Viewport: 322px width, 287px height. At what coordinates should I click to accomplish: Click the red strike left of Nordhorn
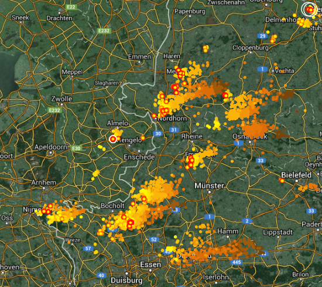pyautogui.click(x=154, y=116)
